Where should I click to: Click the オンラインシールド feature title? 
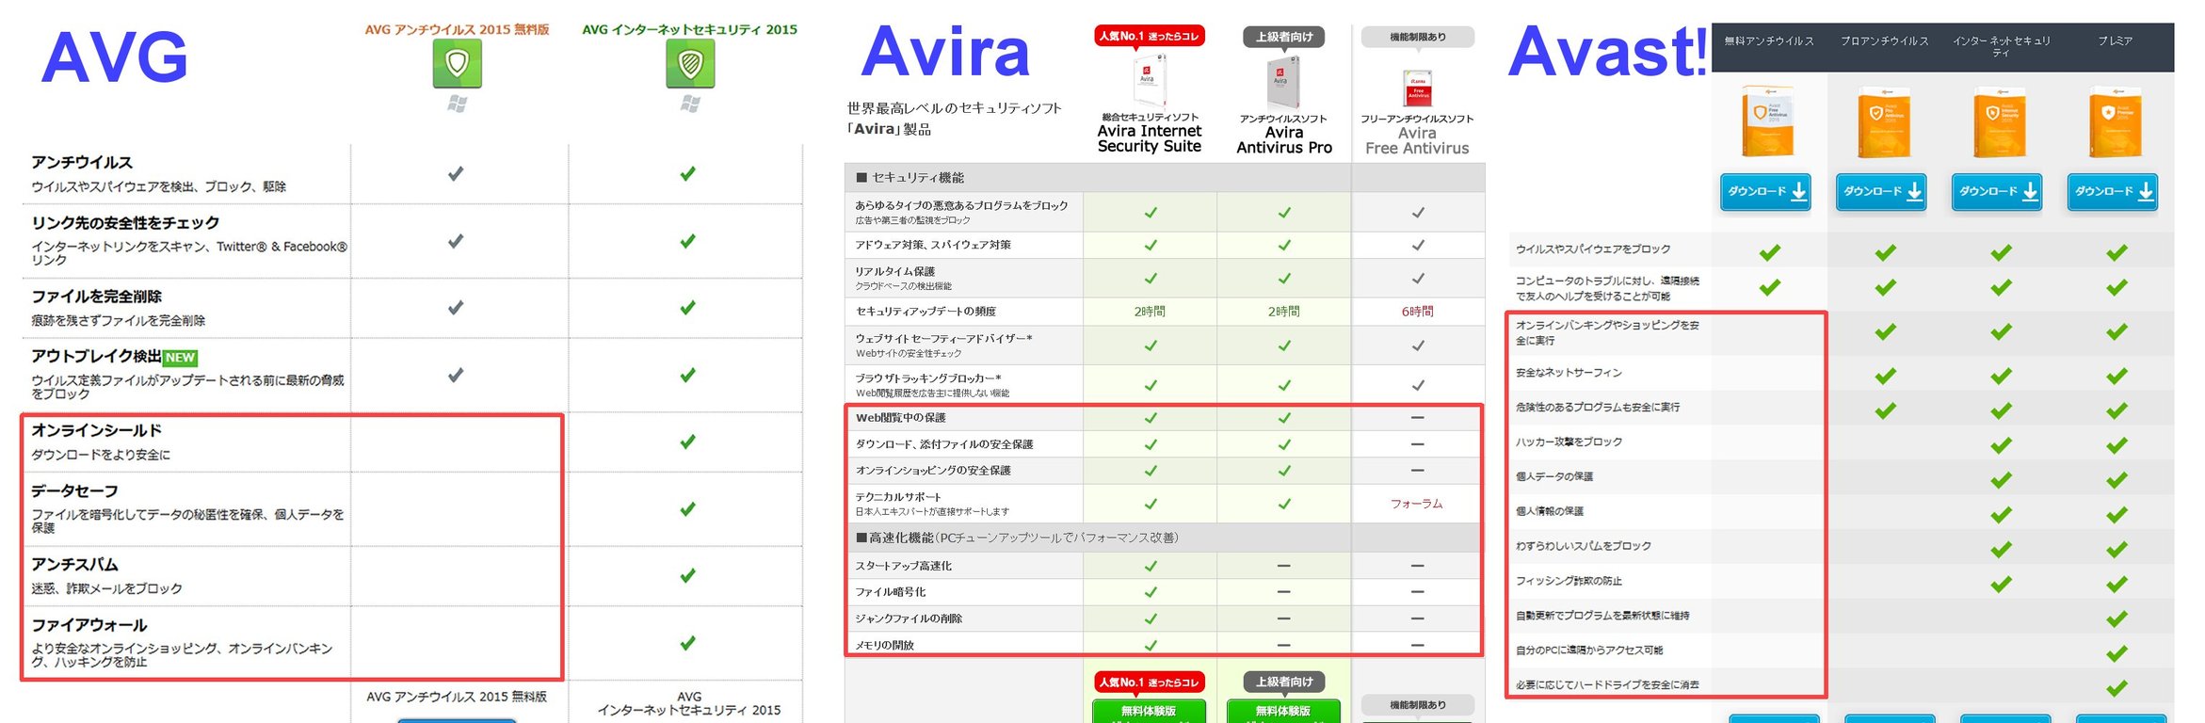(x=96, y=430)
